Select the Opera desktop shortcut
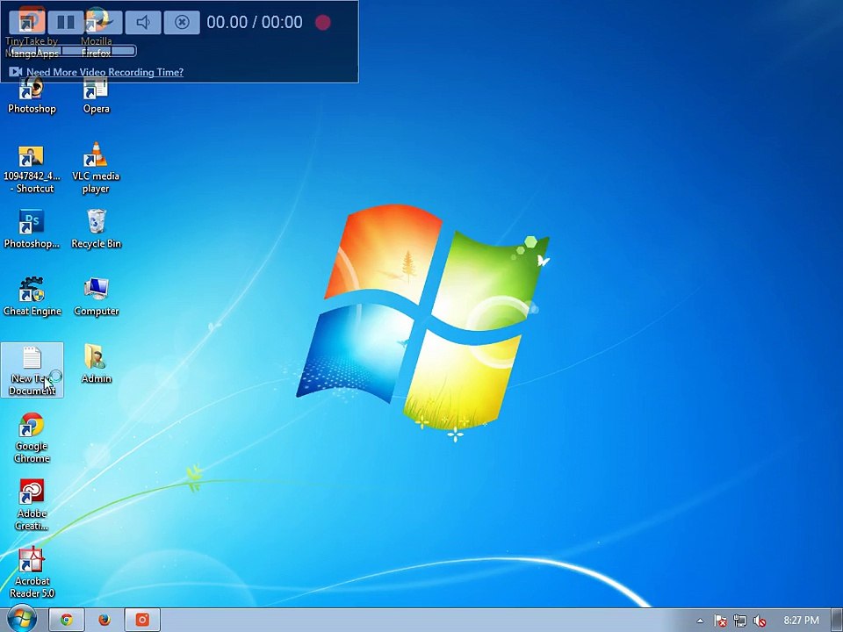The image size is (843, 632). click(97, 96)
